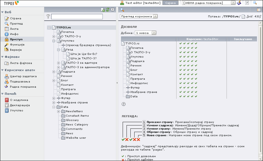Select Контакт in the page tree
Screen dimensions: 263x161
[x=67, y=85]
